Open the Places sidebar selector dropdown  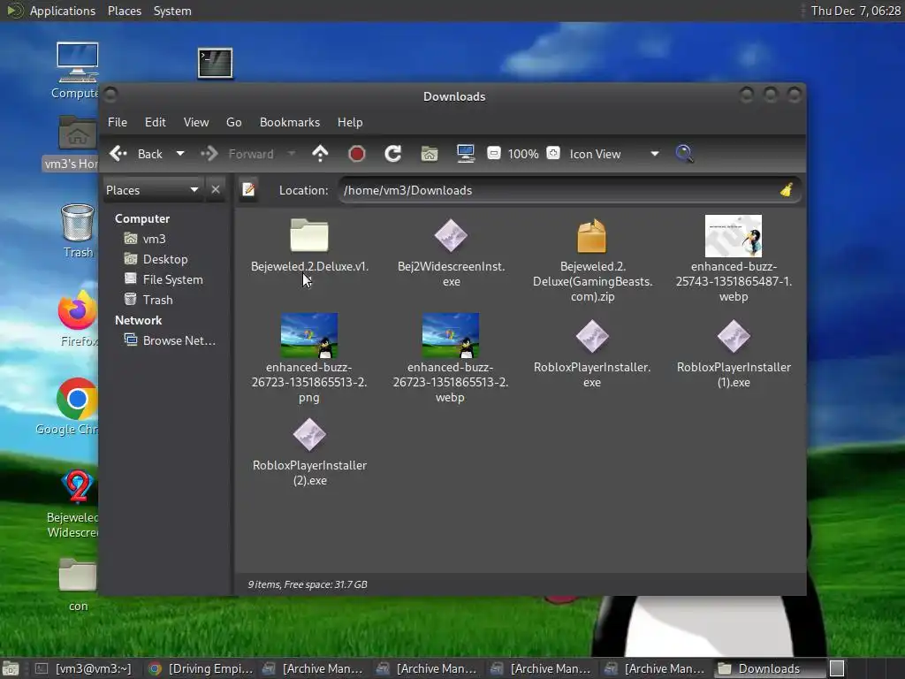[153, 190]
